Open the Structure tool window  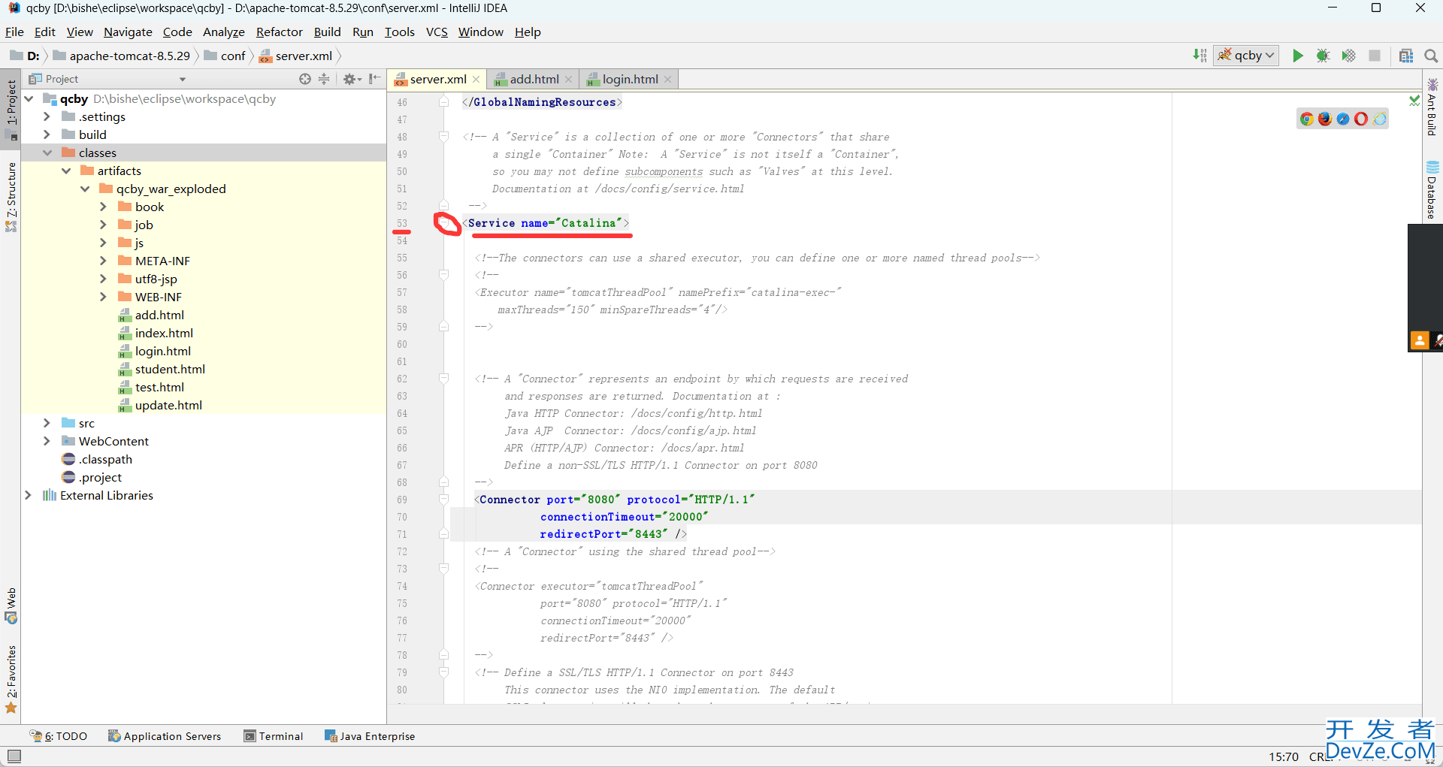[x=11, y=197]
